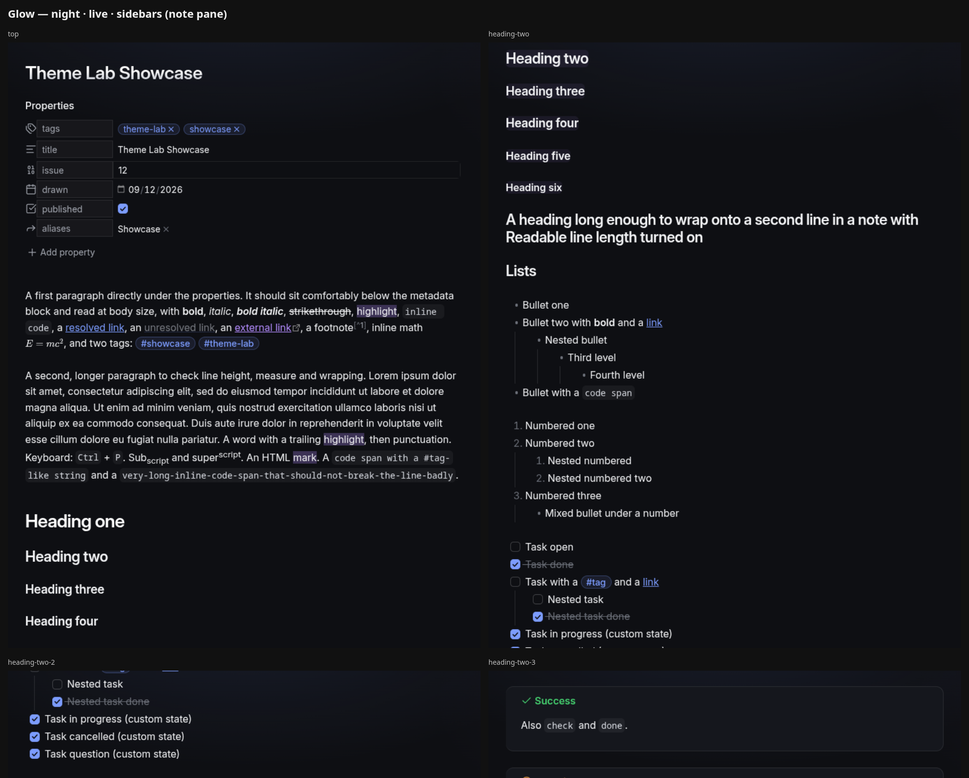The width and height of the screenshot is (969, 778).
Task: Click the #showcase tag in the paragraph
Action: pos(165,344)
